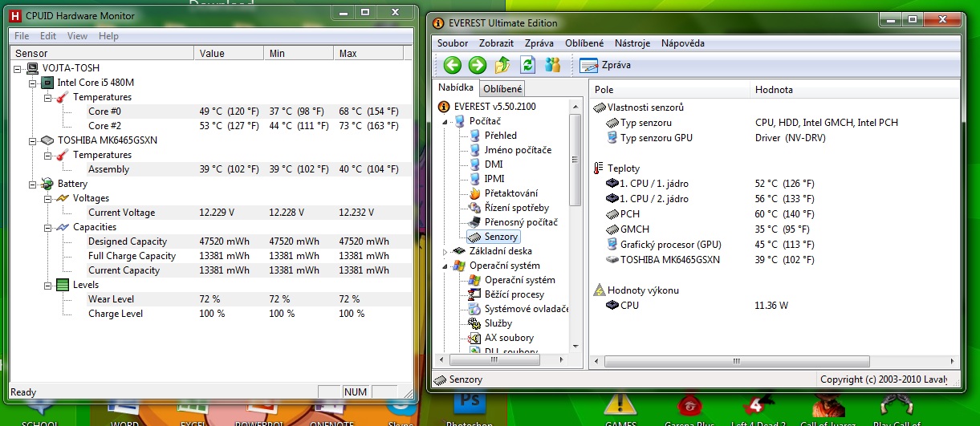Click the 11.36 W CPU power value

[772, 306]
